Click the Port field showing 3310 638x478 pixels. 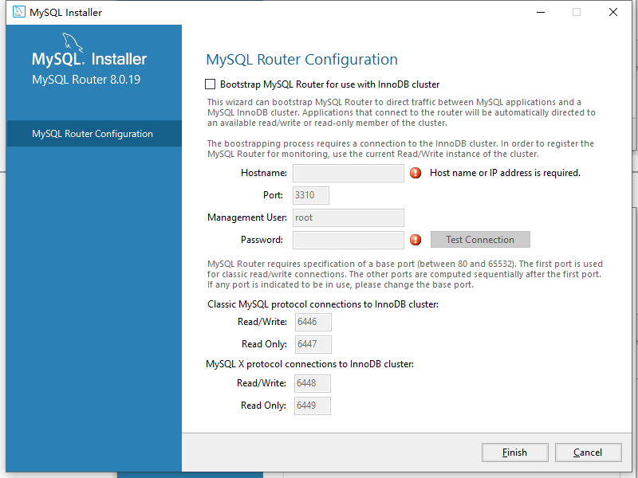[311, 195]
